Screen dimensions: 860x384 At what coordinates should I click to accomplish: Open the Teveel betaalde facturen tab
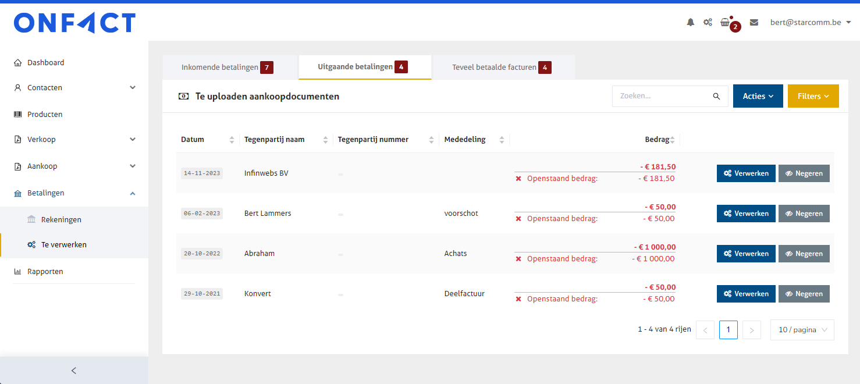tap(494, 67)
